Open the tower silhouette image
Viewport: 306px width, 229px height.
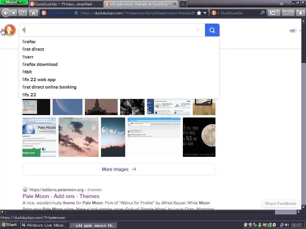click(101, 107)
